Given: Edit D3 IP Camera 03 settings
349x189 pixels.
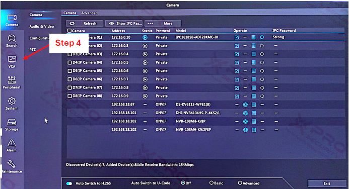Looking at the screenshot, I should pyautogui.click(x=237, y=54).
